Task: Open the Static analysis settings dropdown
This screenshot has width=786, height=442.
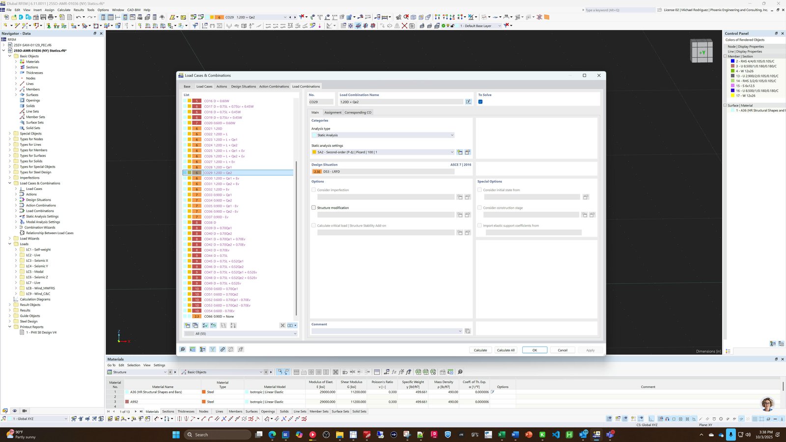Action: pyautogui.click(x=383, y=152)
